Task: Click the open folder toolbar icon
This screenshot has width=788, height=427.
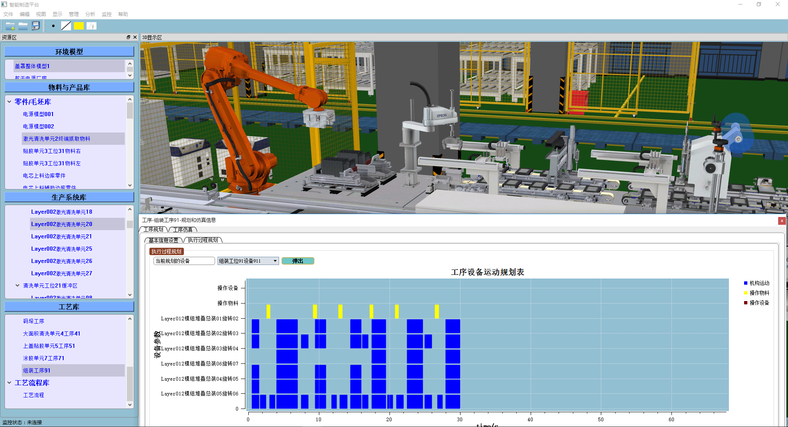Action: coord(23,26)
